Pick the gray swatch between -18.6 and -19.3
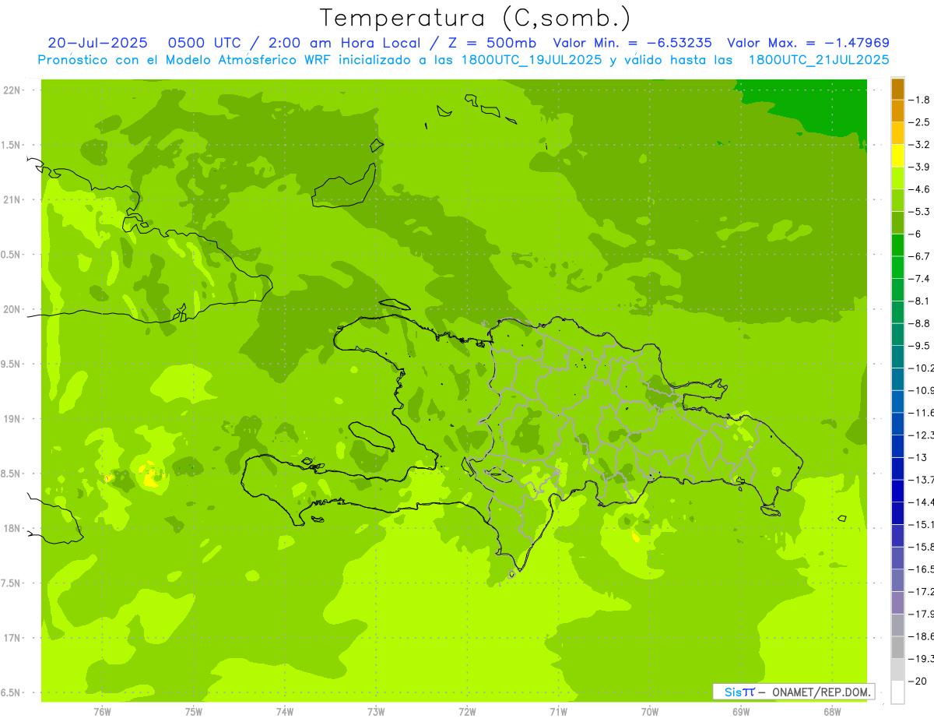 897,647
